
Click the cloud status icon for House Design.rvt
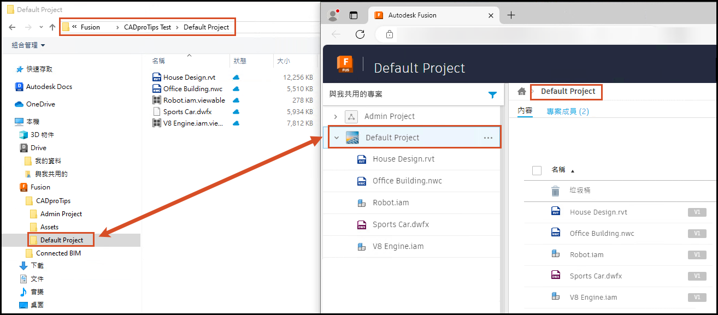click(236, 78)
